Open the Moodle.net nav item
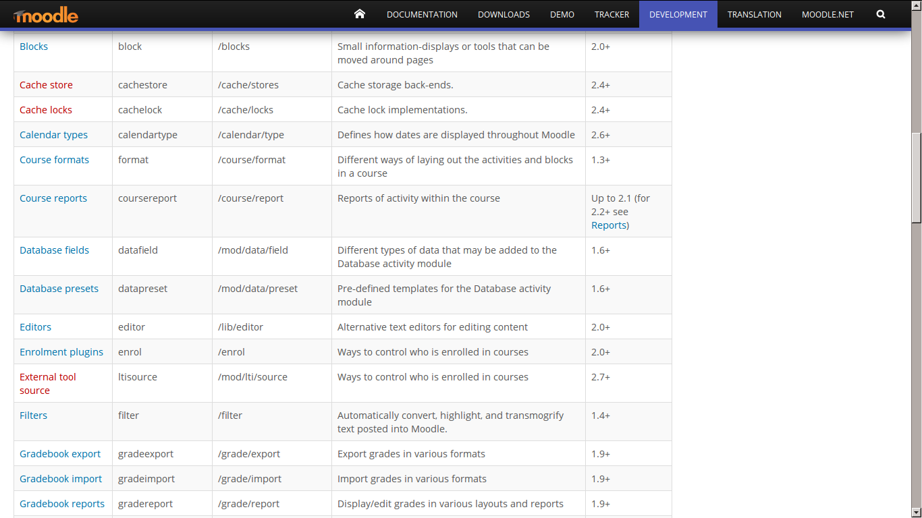 tap(829, 14)
